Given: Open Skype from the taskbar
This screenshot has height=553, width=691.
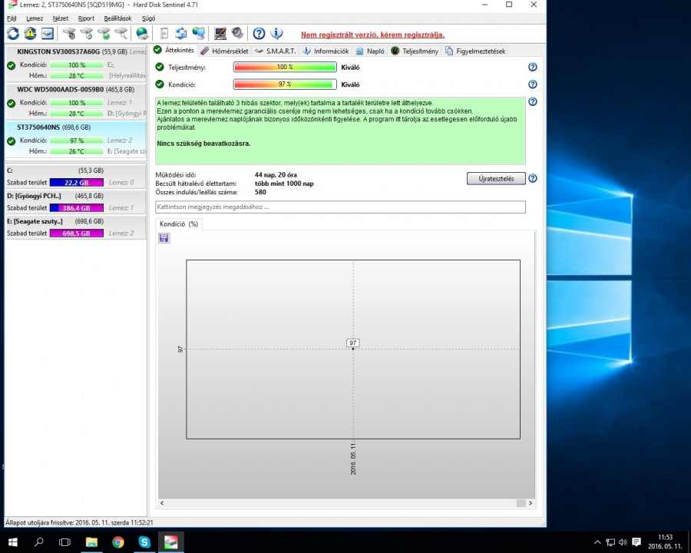Looking at the screenshot, I should click(x=144, y=542).
